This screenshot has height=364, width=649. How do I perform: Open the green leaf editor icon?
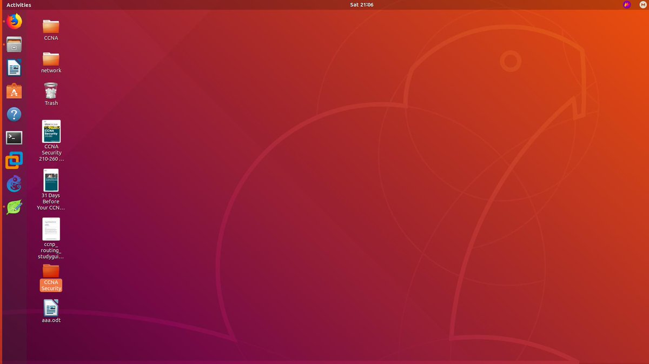click(x=14, y=207)
